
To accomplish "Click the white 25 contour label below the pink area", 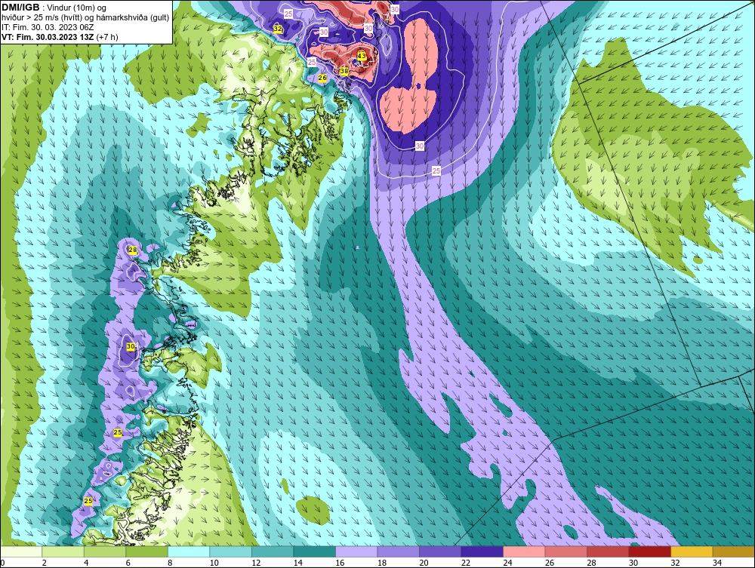I will click(x=436, y=170).
